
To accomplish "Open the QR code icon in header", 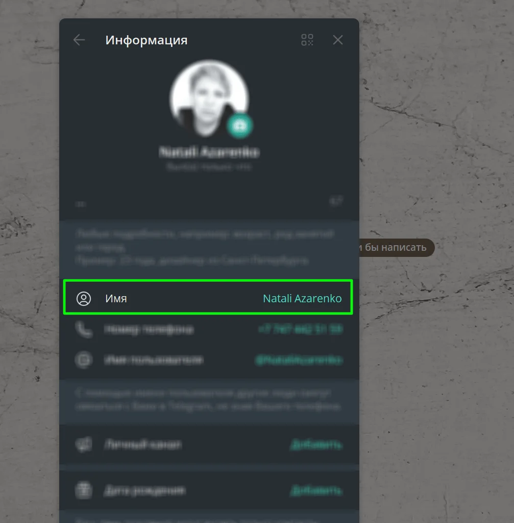I will coord(307,40).
